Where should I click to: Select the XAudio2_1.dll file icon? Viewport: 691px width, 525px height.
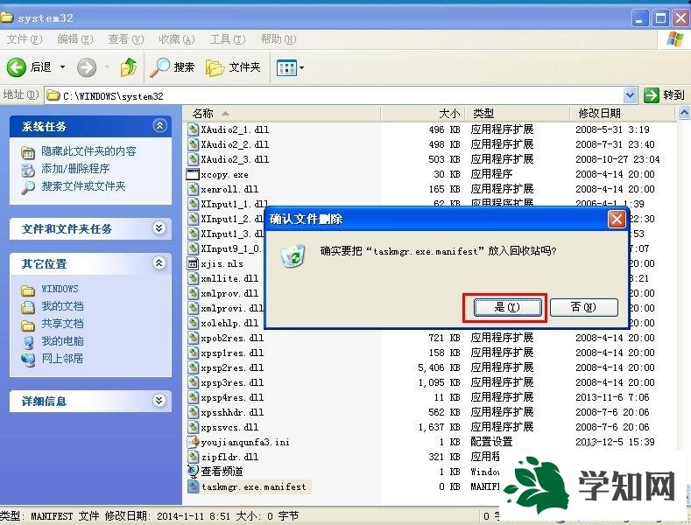[x=193, y=129]
